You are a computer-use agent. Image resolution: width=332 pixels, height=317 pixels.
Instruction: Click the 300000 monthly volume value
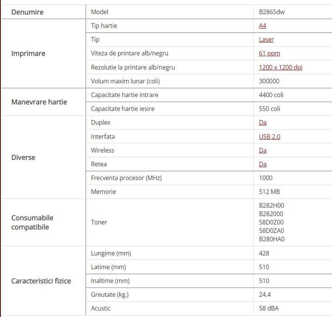[x=269, y=81]
